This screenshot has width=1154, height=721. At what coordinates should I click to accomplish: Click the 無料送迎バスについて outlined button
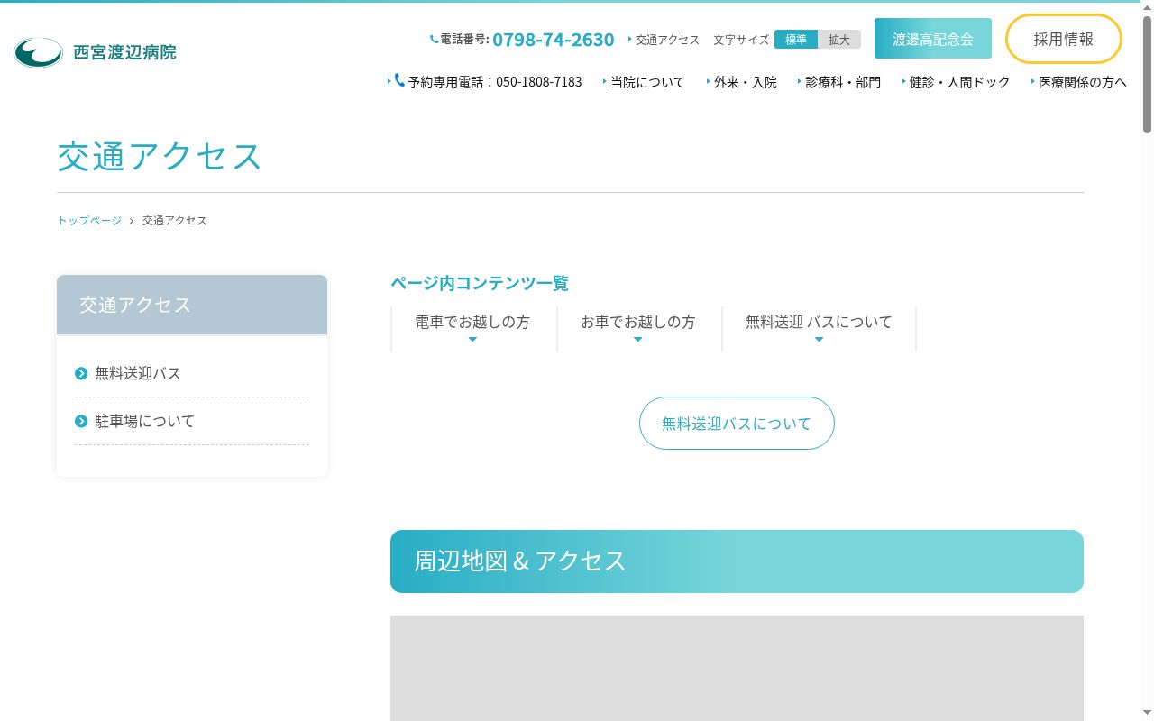(737, 423)
